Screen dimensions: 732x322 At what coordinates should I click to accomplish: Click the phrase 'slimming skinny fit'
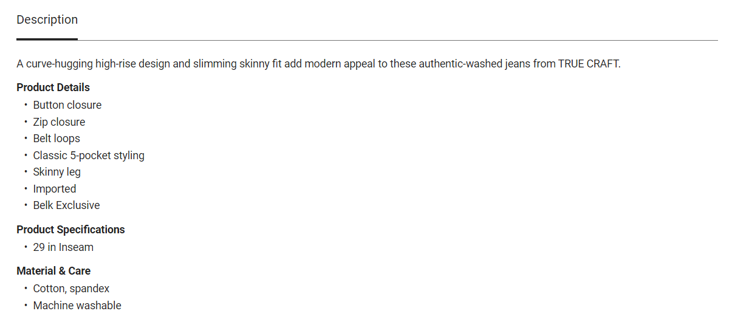[237, 64]
